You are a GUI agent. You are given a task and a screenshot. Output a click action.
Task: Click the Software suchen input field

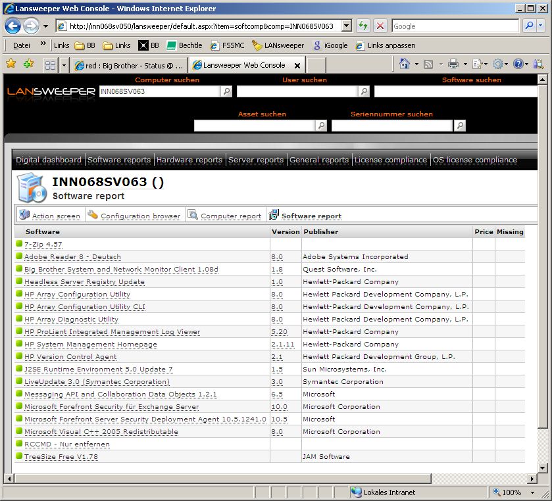(x=461, y=91)
